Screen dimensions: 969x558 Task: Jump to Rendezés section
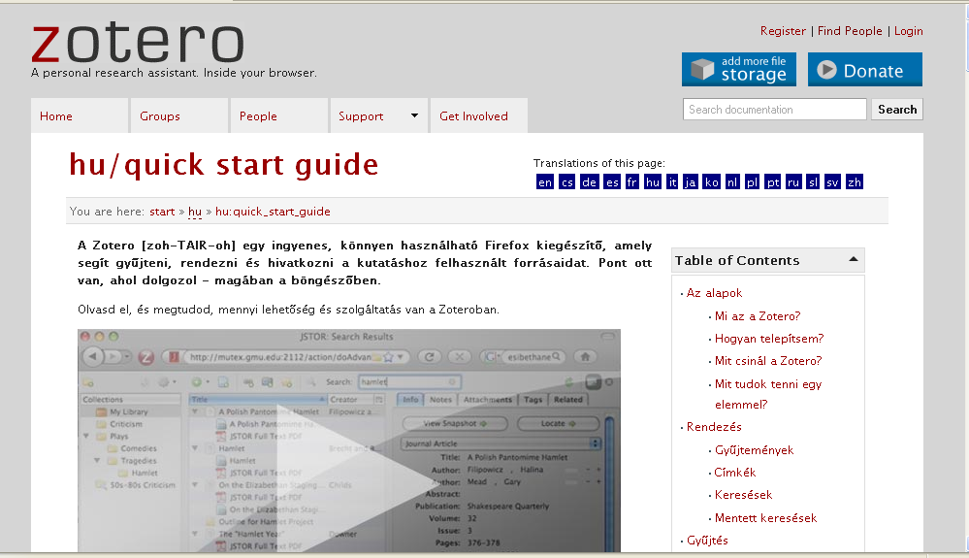(x=714, y=426)
